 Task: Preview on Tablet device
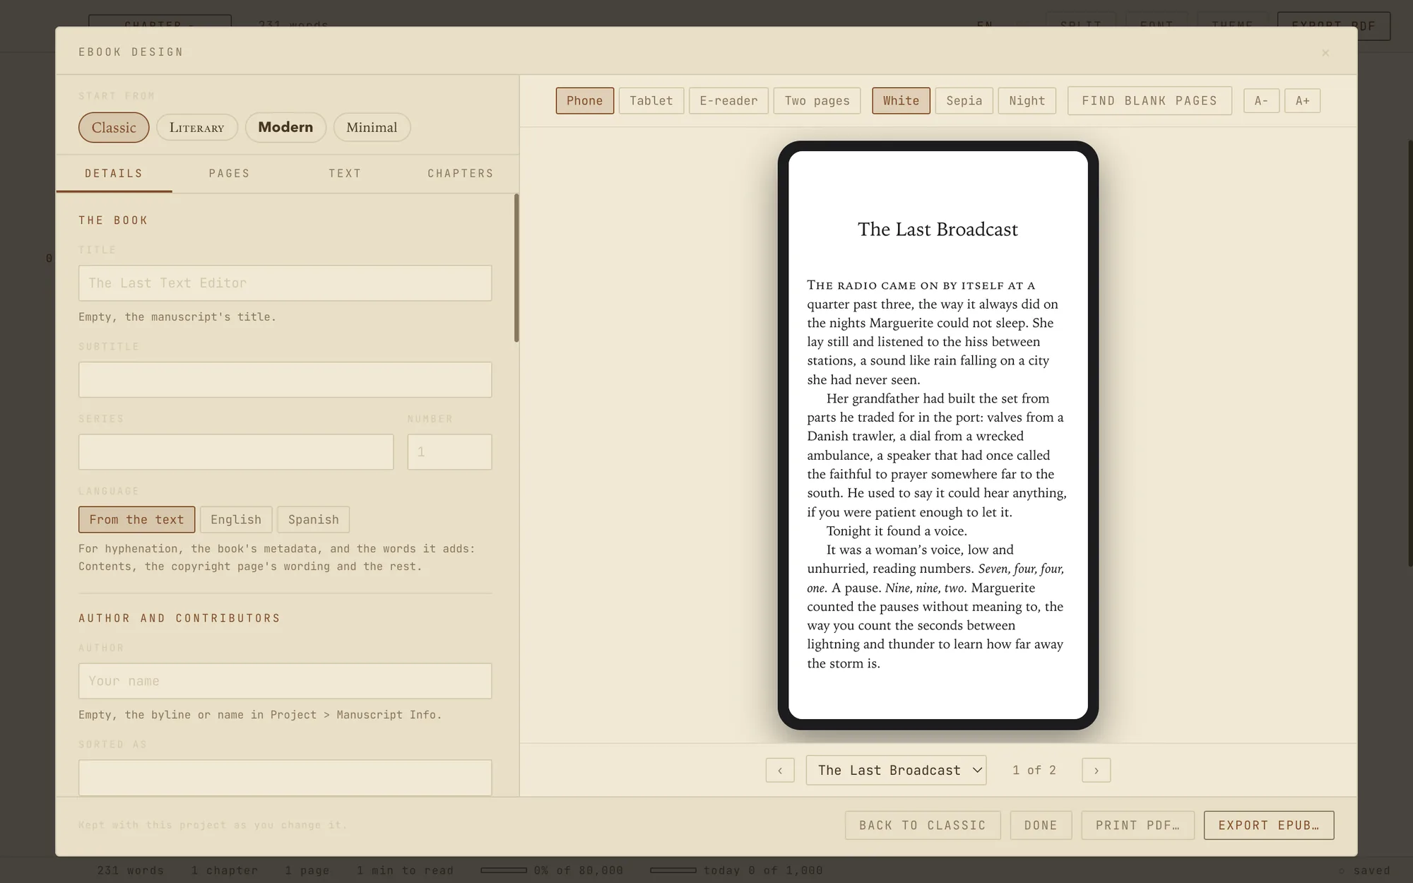651,101
